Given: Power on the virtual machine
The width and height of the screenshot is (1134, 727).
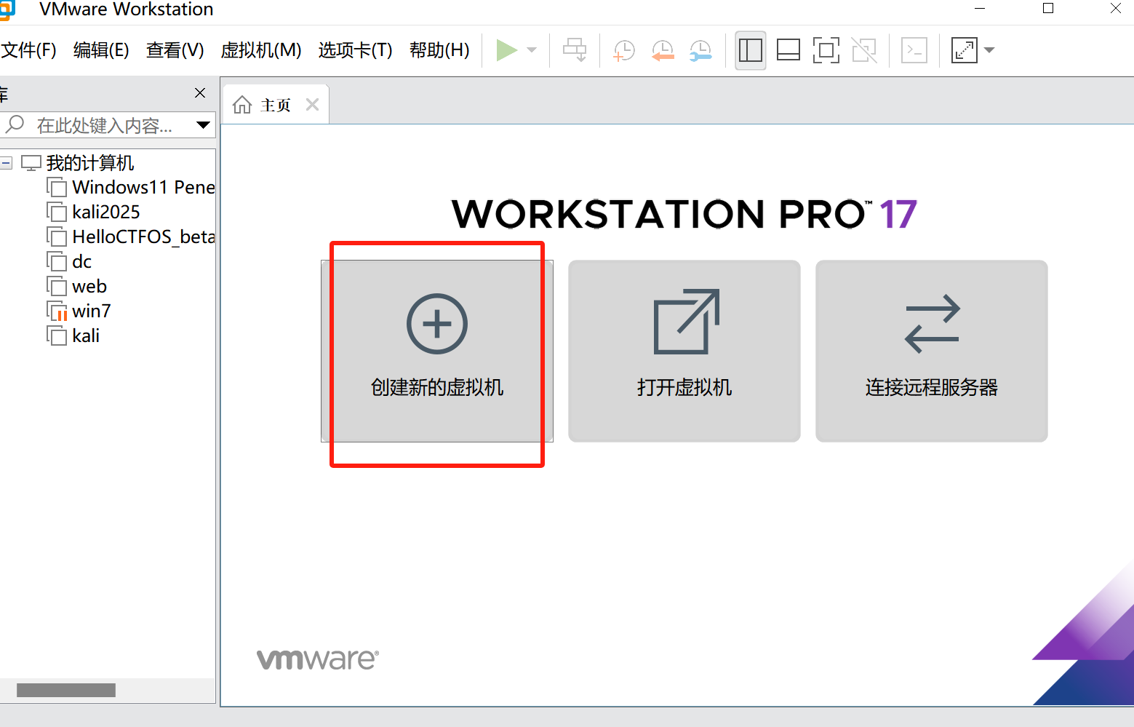Looking at the screenshot, I should (507, 50).
